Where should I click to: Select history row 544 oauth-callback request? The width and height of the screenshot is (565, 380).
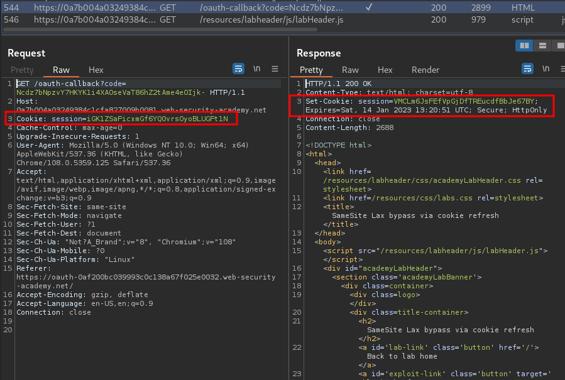click(283, 8)
